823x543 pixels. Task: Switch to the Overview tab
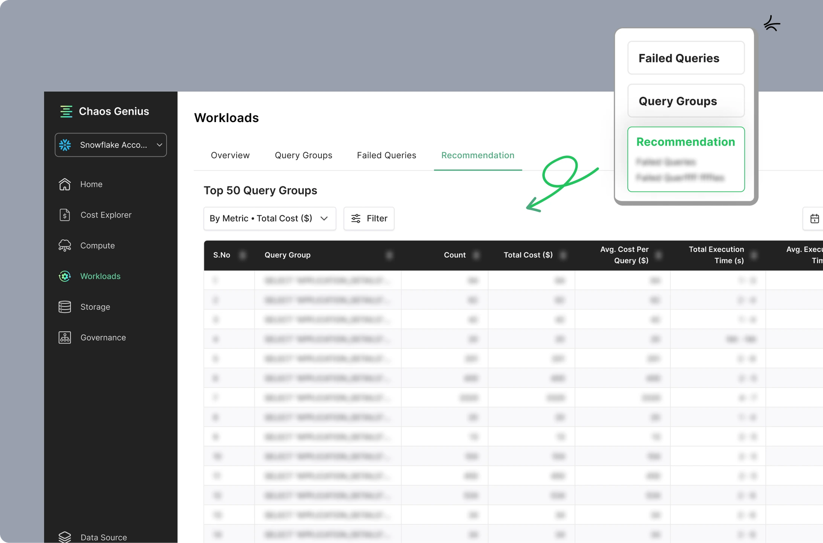(x=230, y=155)
